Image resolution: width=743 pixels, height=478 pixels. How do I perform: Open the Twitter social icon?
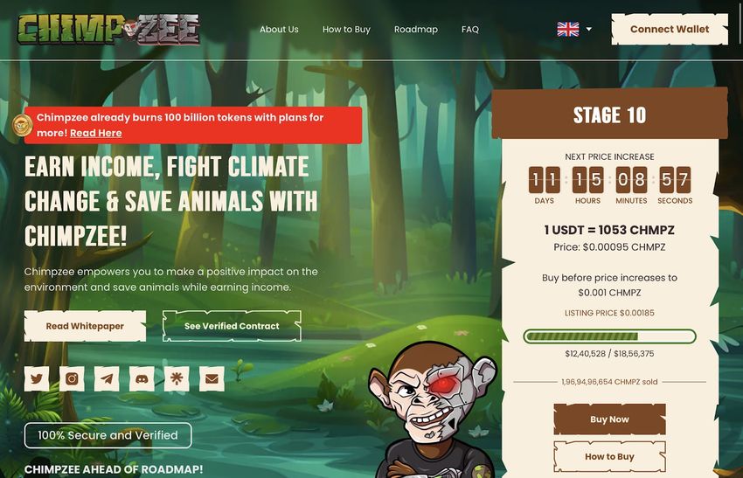click(37, 378)
